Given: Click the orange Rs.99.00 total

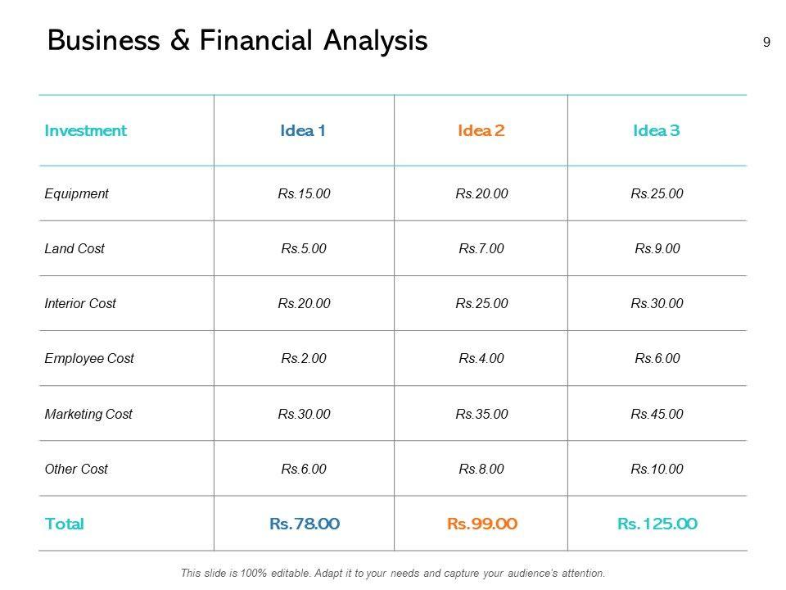Looking at the screenshot, I should coord(481,524).
